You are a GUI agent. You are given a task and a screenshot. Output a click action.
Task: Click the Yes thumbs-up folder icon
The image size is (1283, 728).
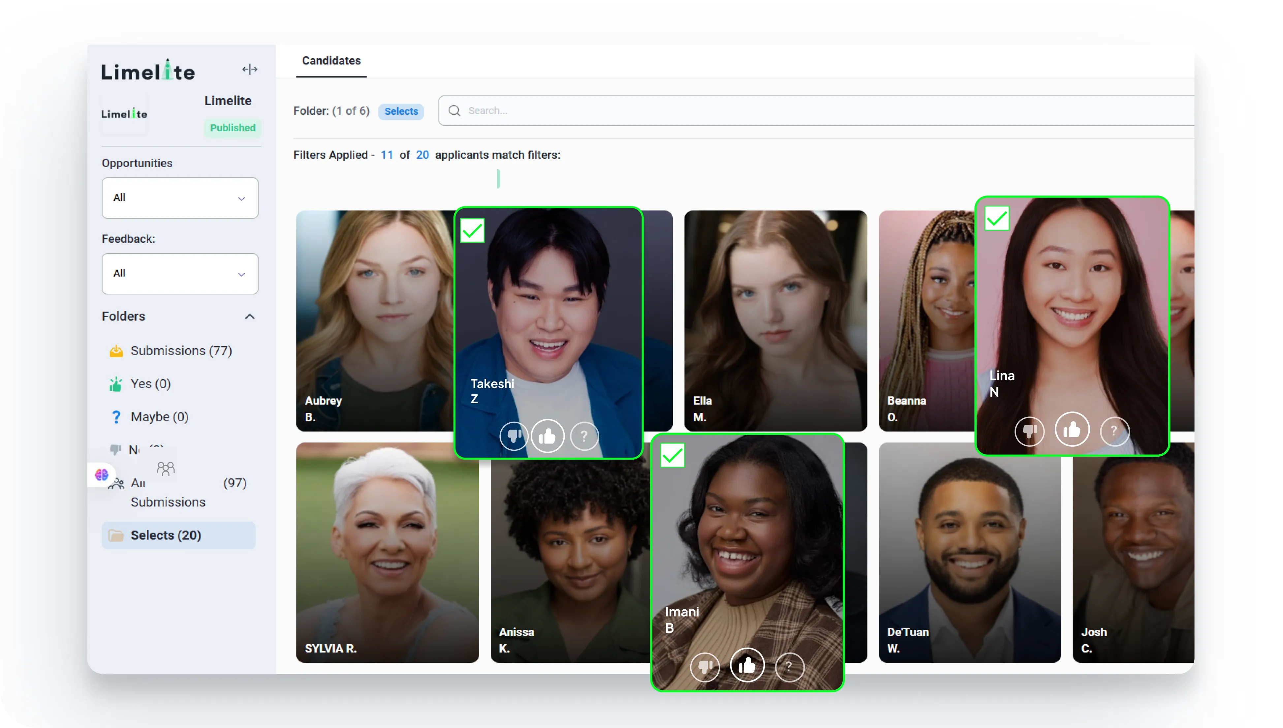[x=116, y=384]
